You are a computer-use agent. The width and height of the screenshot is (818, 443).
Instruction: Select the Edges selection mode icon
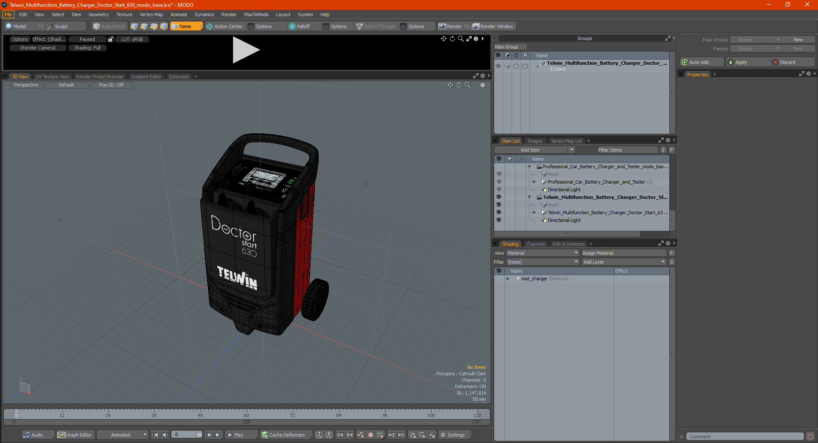(x=144, y=26)
